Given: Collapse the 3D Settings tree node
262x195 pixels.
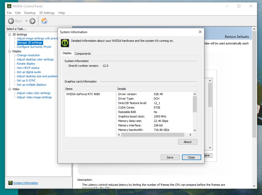Looking at the screenshot, I should pos(10,34).
